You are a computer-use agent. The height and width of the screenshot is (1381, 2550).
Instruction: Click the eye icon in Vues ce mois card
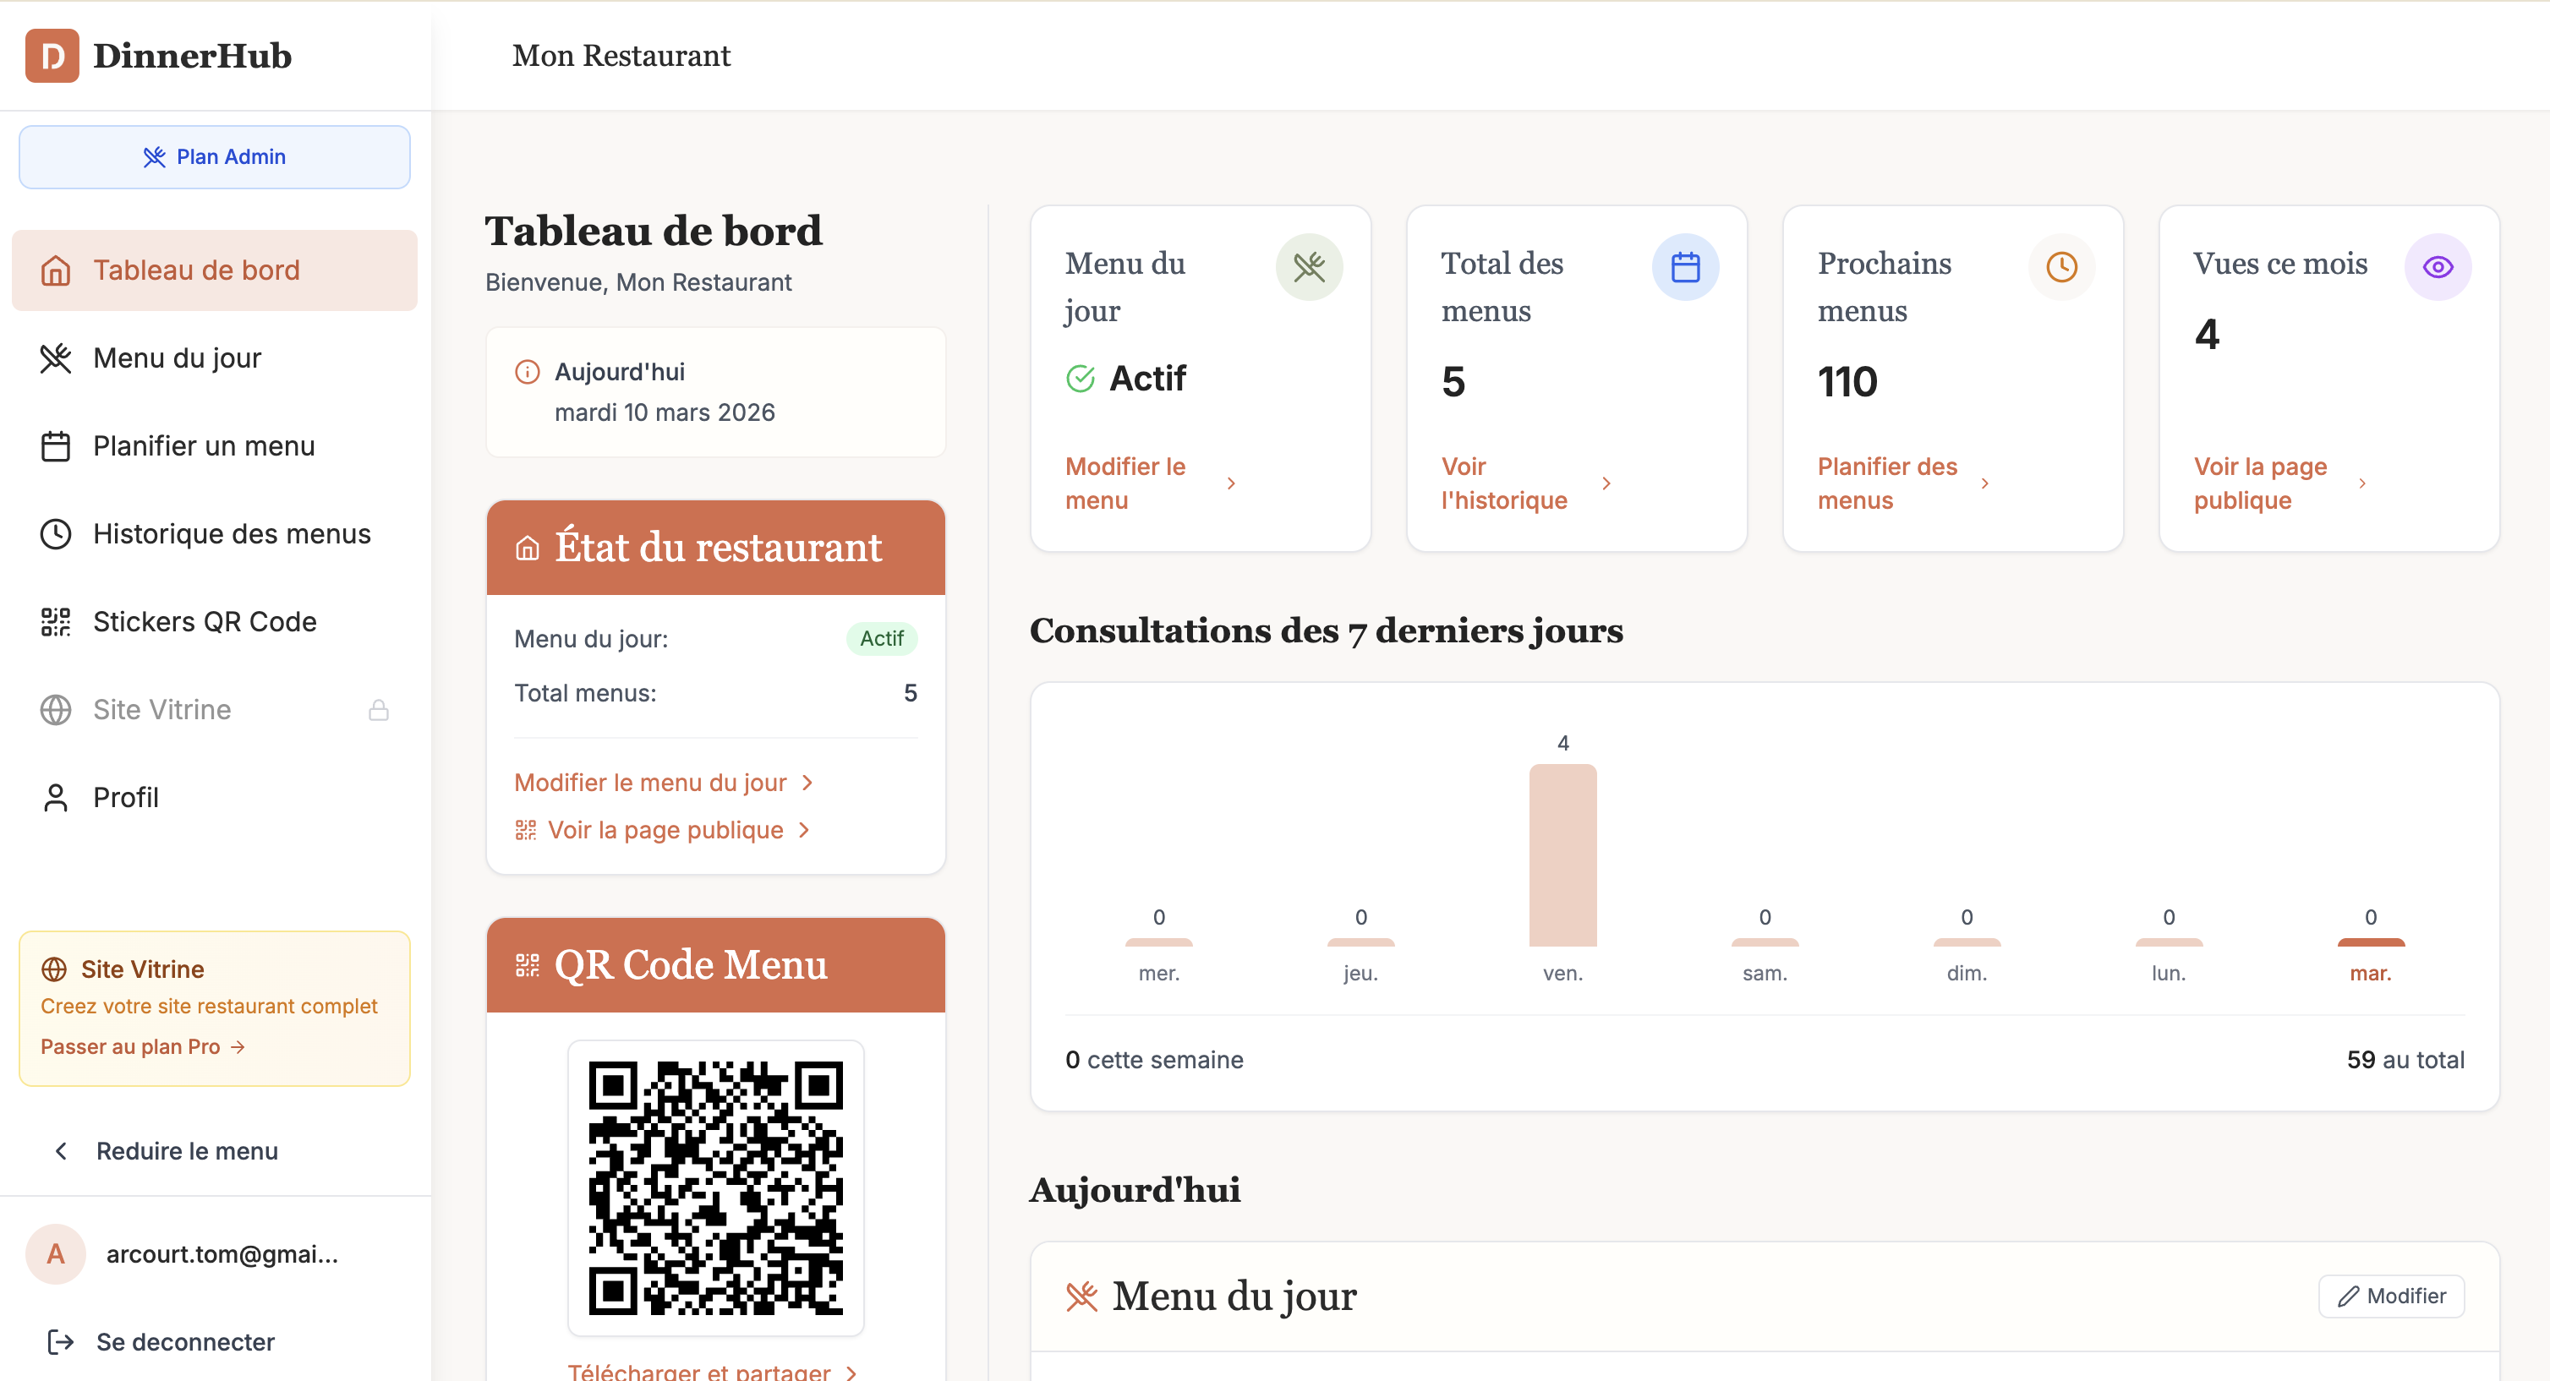point(2438,266)
